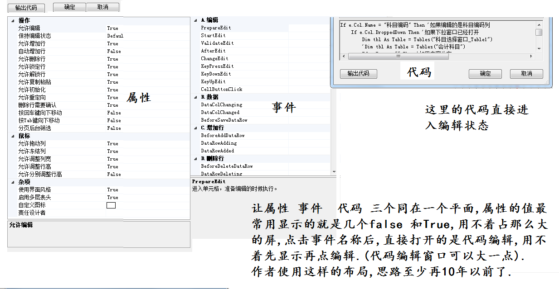Collapse the 杂项 property group
Image resolution: width=559 pixels, height=289 pixels.
point(12,182)
